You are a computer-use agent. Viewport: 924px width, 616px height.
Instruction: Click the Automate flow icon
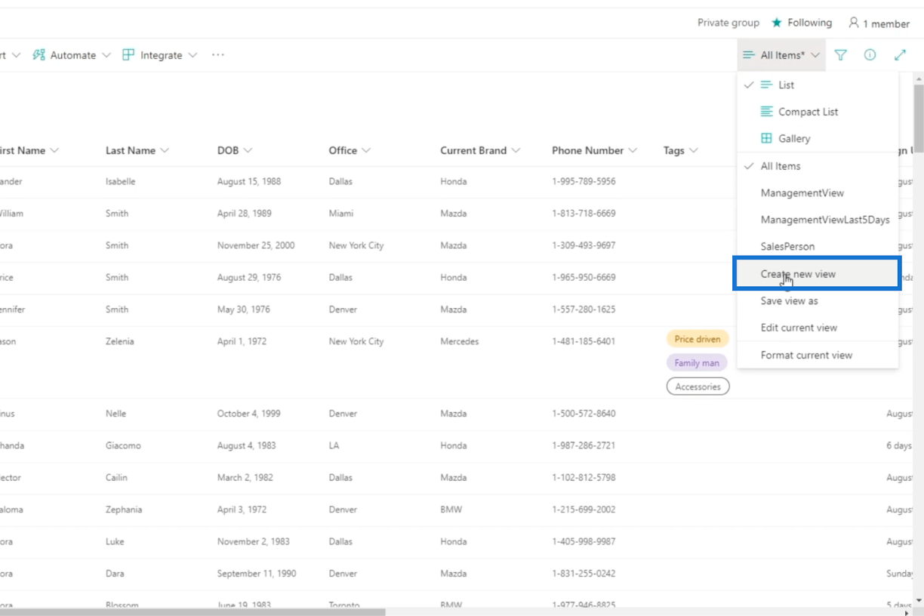(39, 55)
